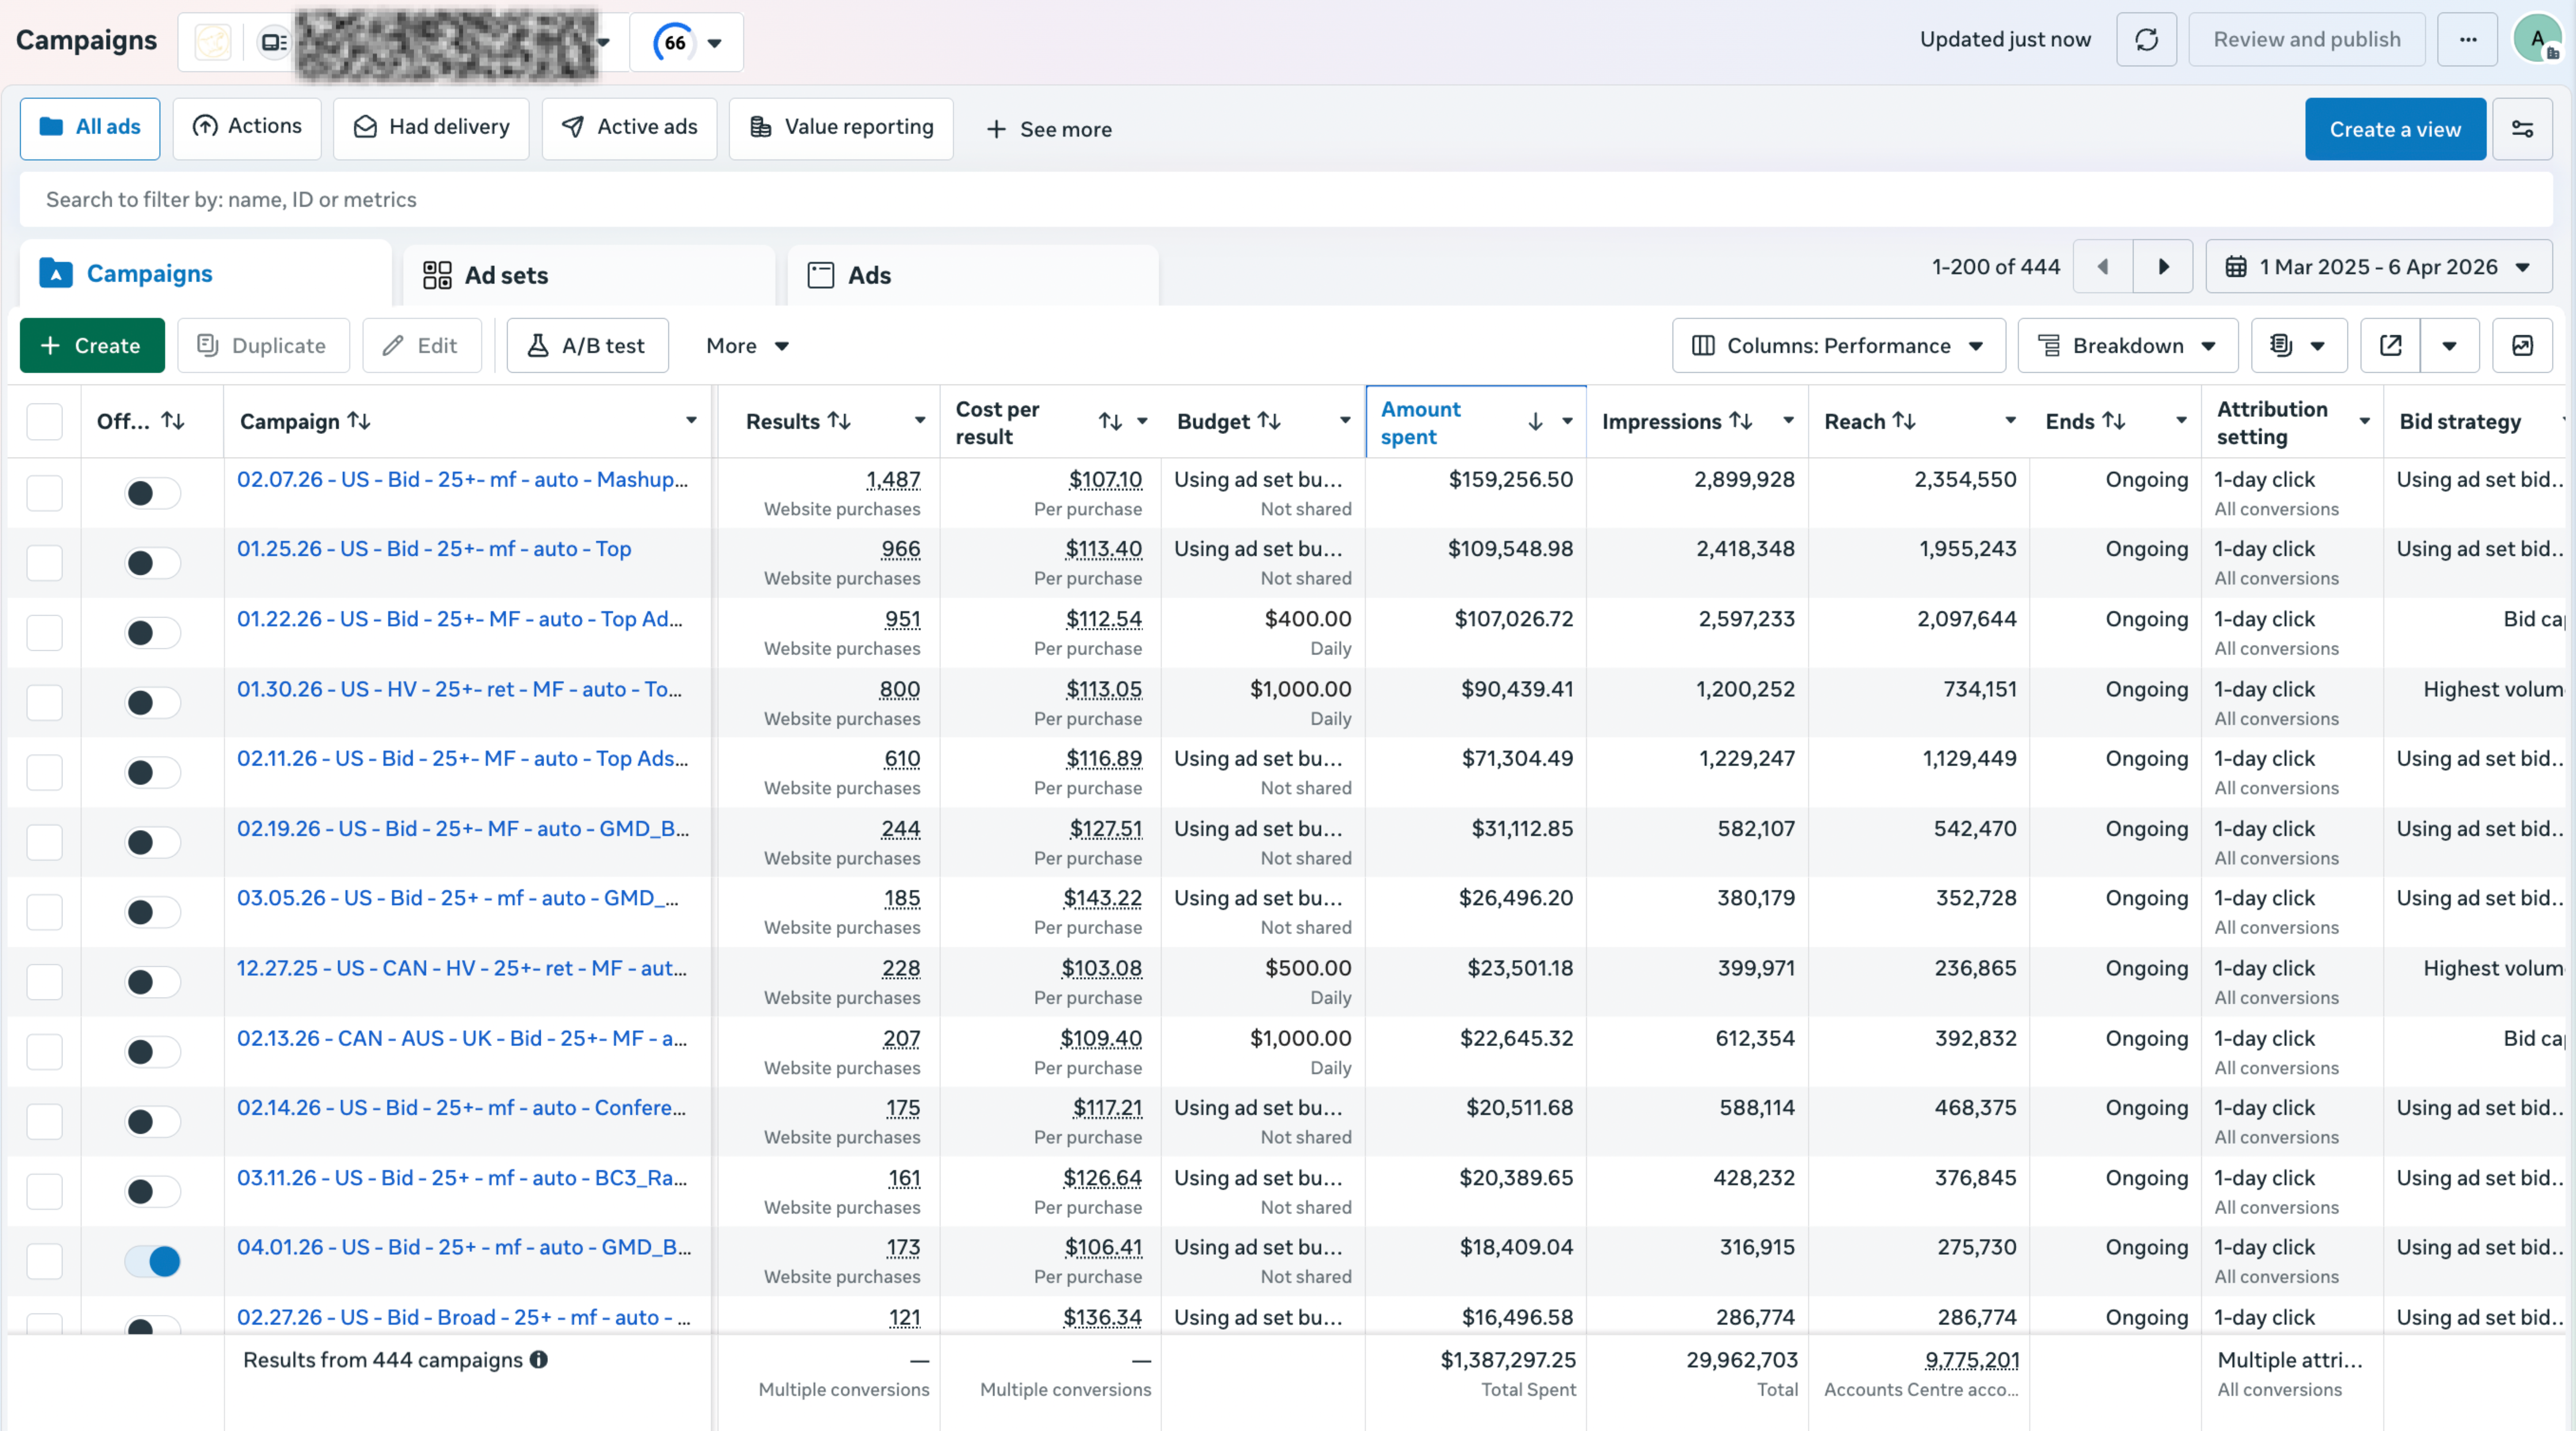Click the export table data icon
Viewport: 2576px width, 1431px height.
pos(2390,346)
